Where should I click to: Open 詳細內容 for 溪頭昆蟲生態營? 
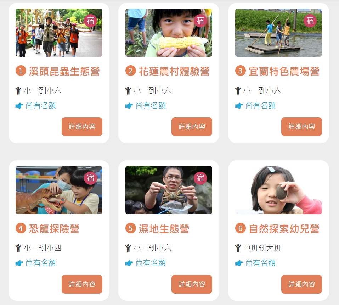tap(82, 127)
